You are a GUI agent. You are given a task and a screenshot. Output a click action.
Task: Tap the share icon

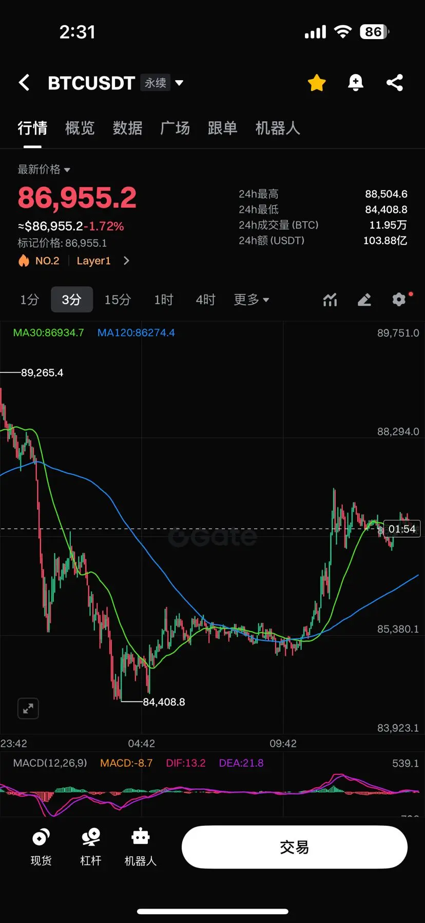coord(394,83)
